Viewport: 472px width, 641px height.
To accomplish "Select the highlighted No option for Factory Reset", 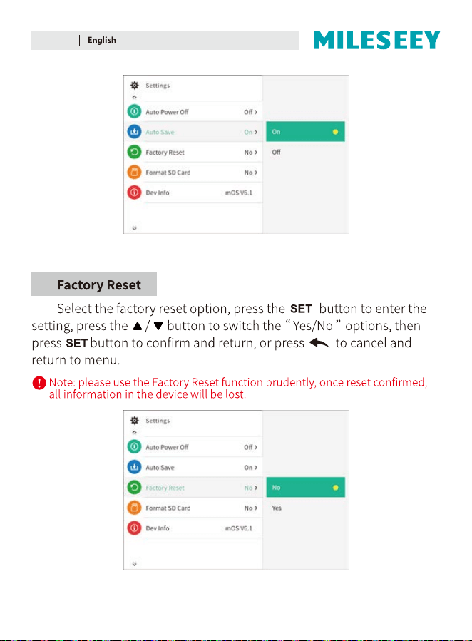I will pyautogui.click(x=305, y=487).
